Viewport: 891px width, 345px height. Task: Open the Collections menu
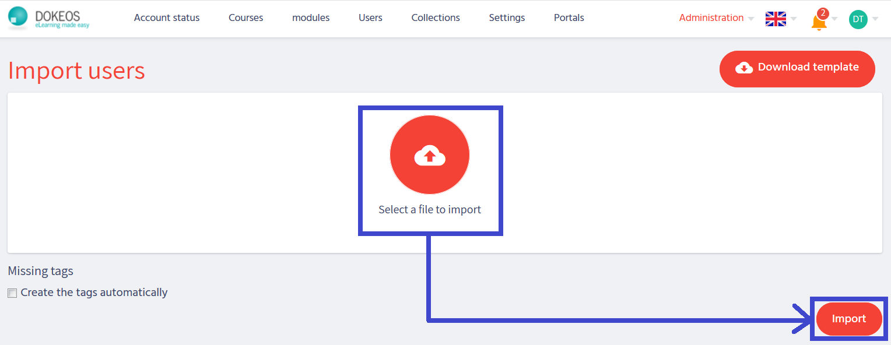(x=436, y=18)
